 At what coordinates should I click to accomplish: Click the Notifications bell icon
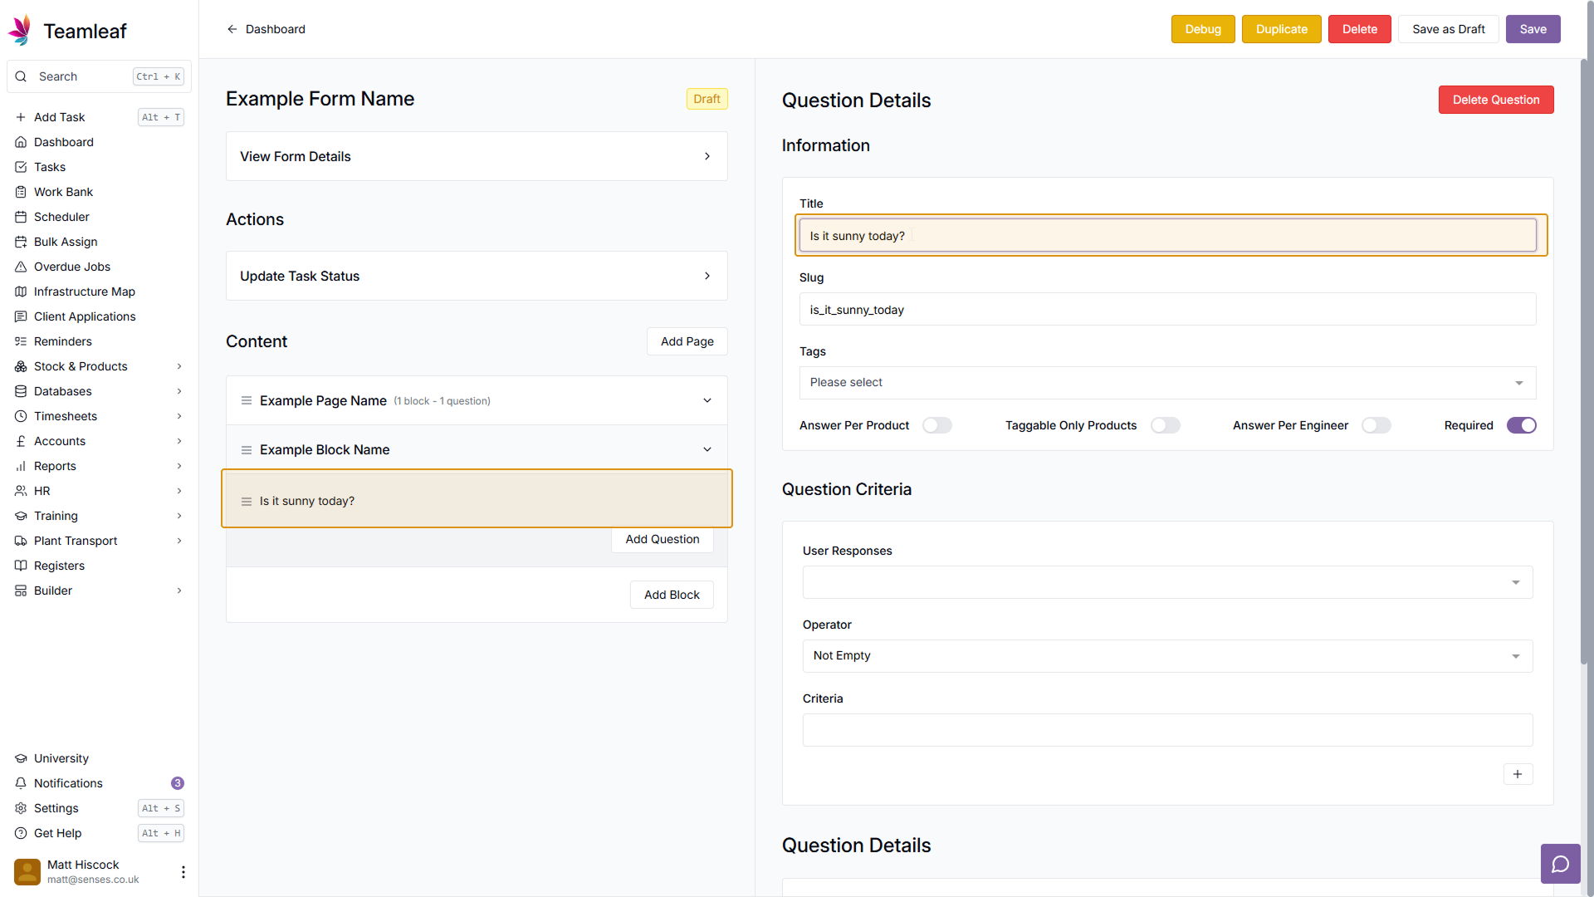coord(21,783)
